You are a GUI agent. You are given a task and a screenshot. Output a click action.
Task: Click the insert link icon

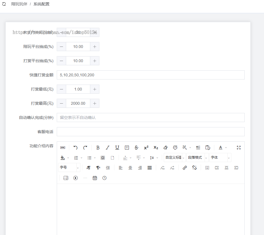(x=185, y=168)
